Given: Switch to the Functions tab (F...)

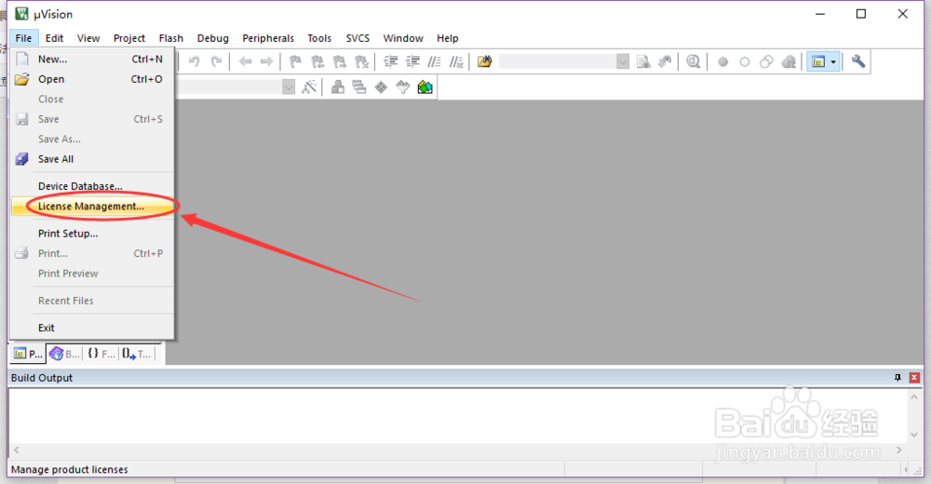Looking at the screenshot, I should [101, 354].
